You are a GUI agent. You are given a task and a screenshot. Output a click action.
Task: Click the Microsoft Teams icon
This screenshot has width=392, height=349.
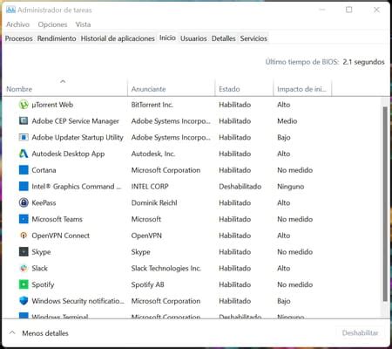pos(24,219)
